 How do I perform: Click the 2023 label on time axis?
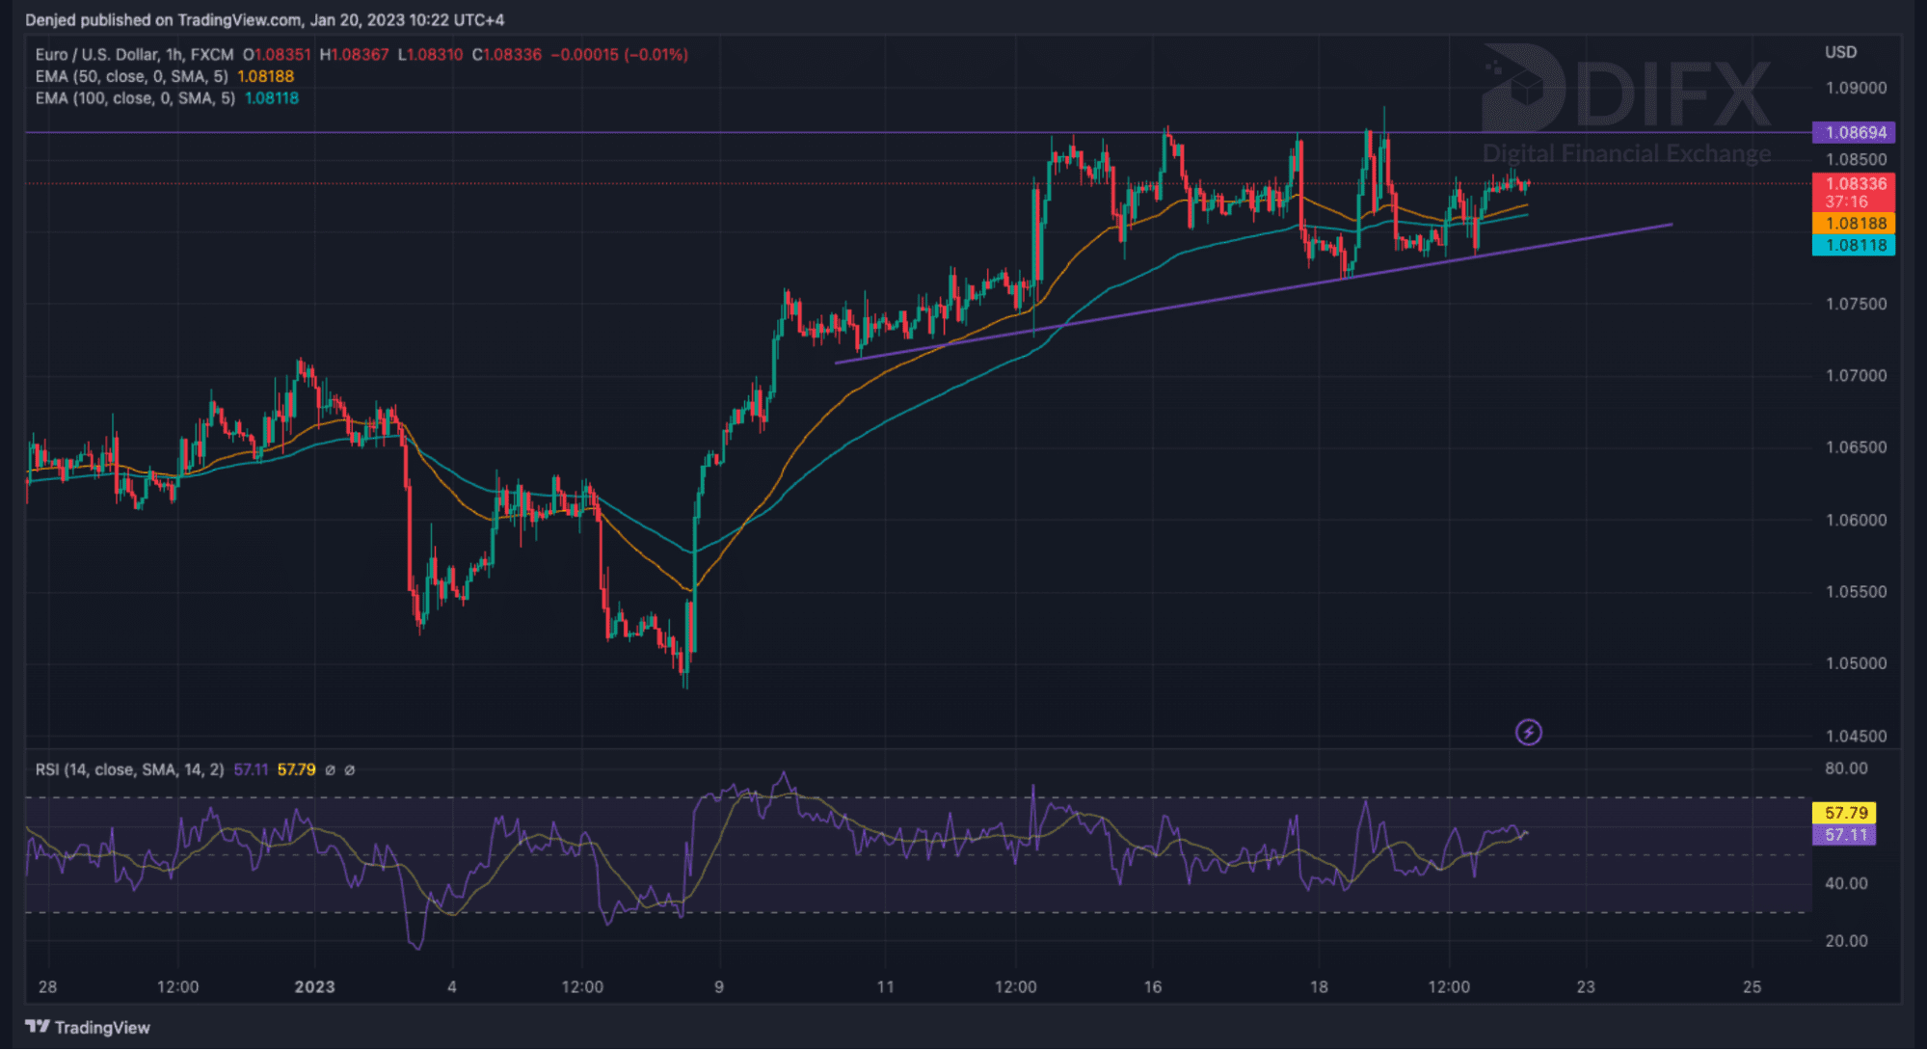point(314,986)
